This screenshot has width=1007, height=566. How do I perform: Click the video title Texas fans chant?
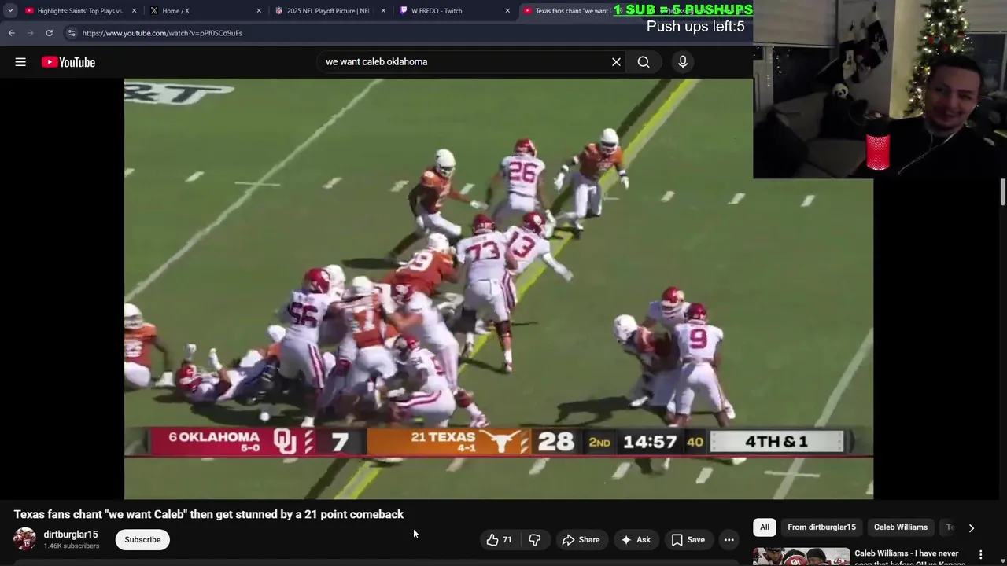[208, 514]
